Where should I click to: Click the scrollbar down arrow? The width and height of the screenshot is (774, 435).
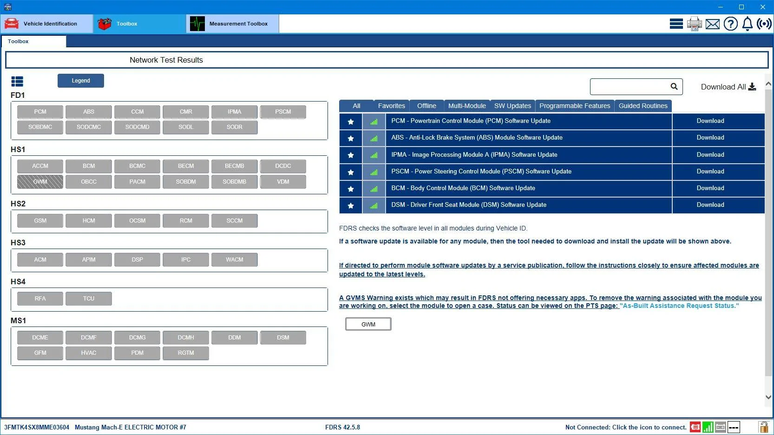768,397
